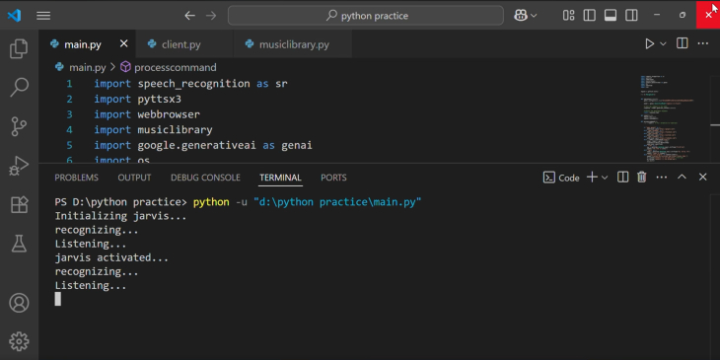Open the Run and Debug view
Image resolution: width=720 pixels, height=360 pixels.
(19, 166)
